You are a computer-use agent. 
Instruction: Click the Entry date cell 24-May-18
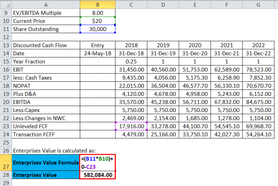(x=97, y=53)
